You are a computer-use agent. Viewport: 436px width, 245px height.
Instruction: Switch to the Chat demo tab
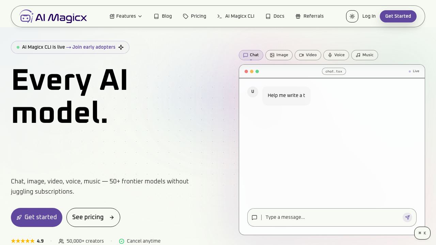(x=251, y=55)
